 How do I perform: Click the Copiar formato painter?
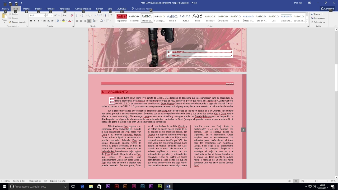[x=17, y=22]
